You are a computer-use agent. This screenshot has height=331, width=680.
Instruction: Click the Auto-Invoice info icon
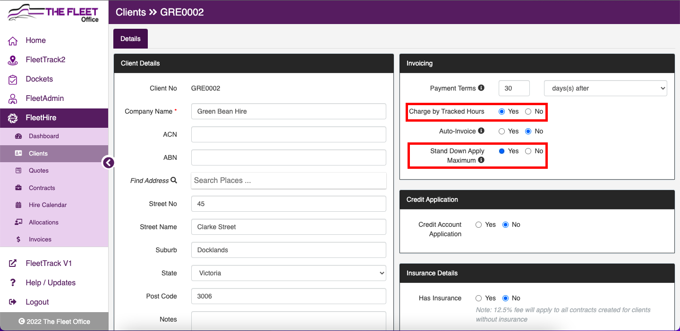(x=481, y=131)
